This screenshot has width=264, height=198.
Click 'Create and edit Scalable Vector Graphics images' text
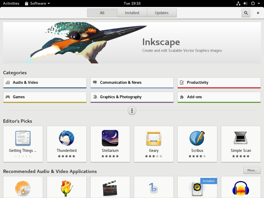(x=182, y=51)
